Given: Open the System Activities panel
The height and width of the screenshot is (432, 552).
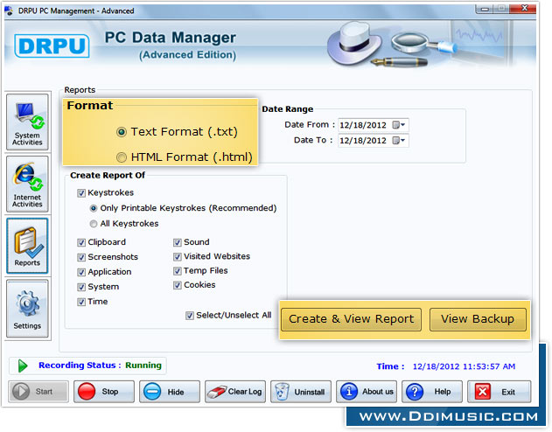Looking at the screenshot, I should [x=27, y=122].
